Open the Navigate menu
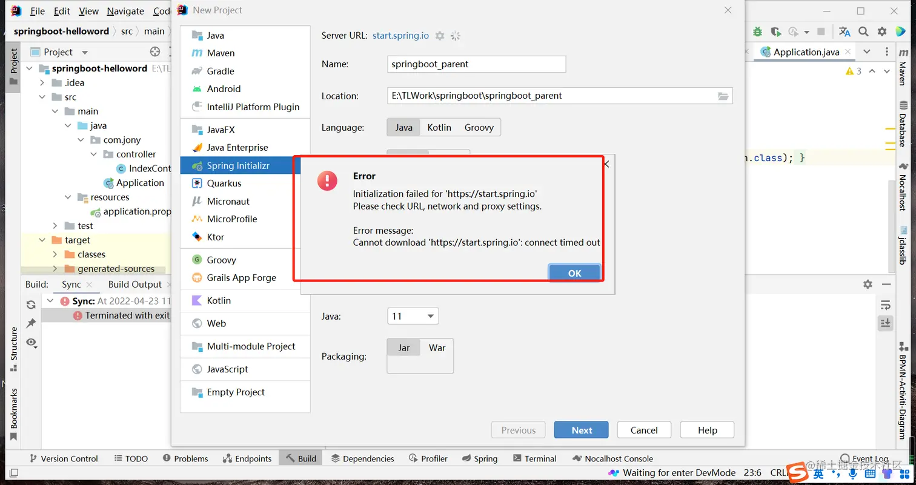The height and width of the screenshot is (485, 916). click(x=125, y=11)
